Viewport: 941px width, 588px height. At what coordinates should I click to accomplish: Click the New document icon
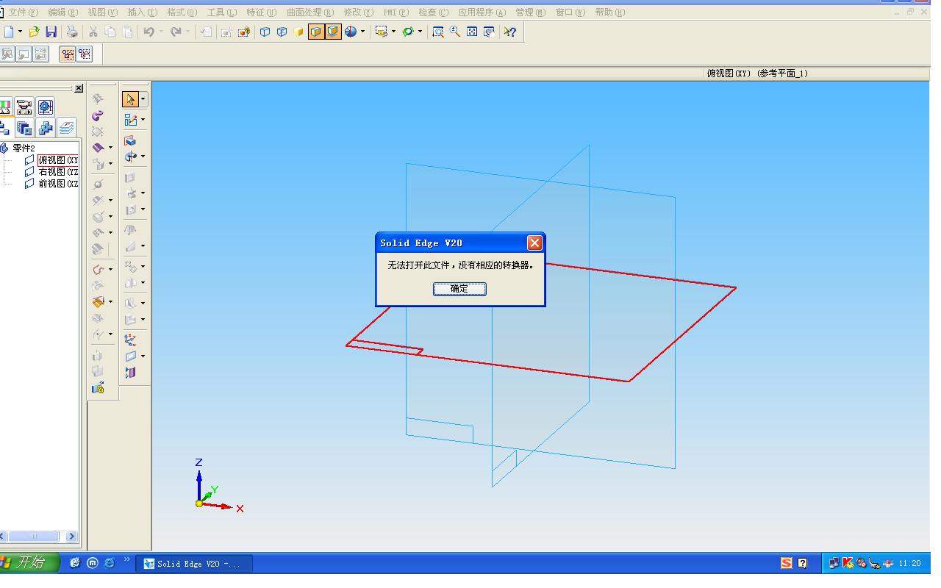coord(8,32)
